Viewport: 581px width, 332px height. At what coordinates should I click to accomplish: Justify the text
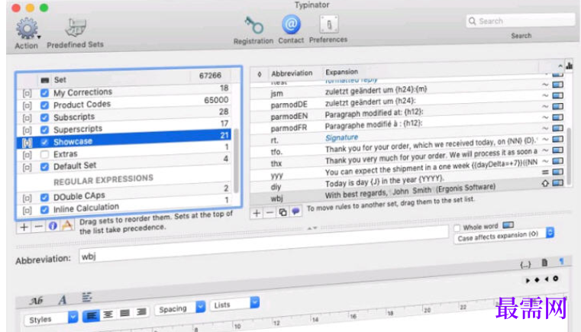click(x=124, y=313)
